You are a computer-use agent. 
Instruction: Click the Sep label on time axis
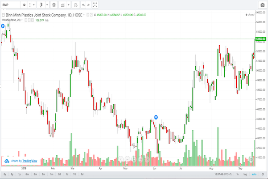pos(240,168)
